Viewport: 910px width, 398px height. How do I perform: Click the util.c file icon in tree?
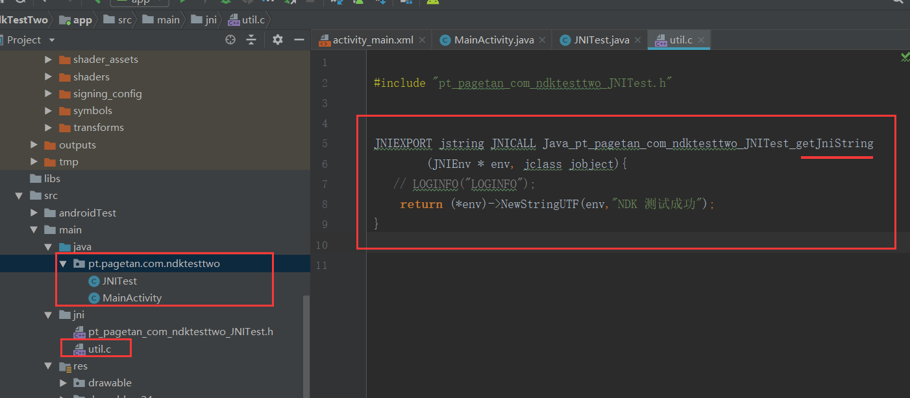click(79, 349)
